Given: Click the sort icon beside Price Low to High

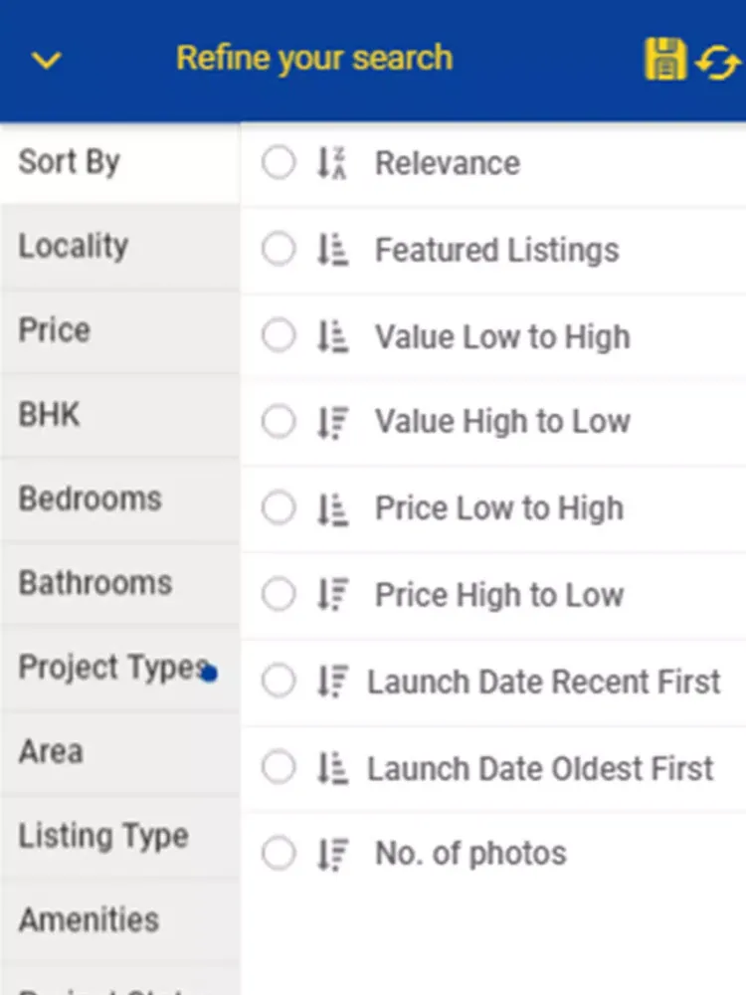Looking at the screenshot, I should coord(332,509).
